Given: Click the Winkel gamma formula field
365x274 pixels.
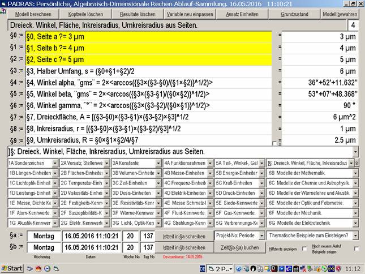Looking at the screenshot, I should coord(148,106).
